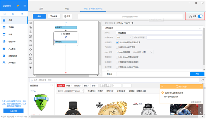Select the stop circle tool icon
Image resolution: width=206 pixels, height=119 pixels.
coord(30,67)
